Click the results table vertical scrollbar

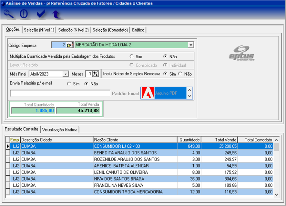(x=276, y=168)
